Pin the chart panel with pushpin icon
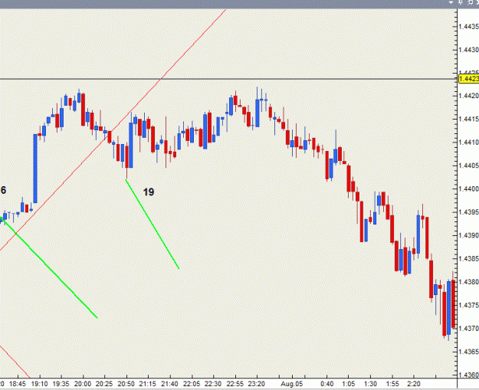Screen dimensions: 479x390 pos(461,2)
